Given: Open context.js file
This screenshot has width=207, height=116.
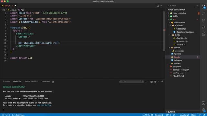Looking at the screenshot, I should click(x=179, y=51).
